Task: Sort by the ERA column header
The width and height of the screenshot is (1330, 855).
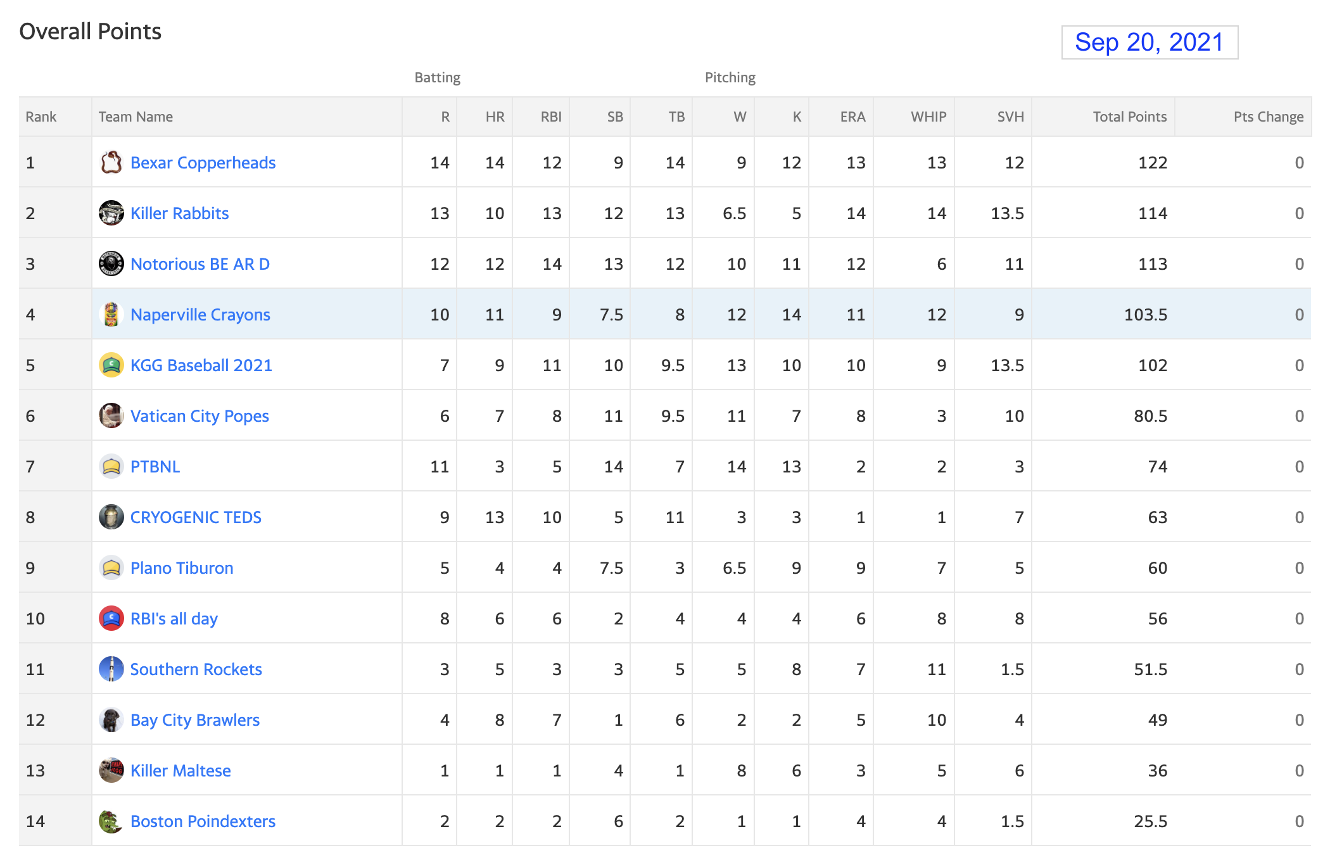Action: pos(852,117)
